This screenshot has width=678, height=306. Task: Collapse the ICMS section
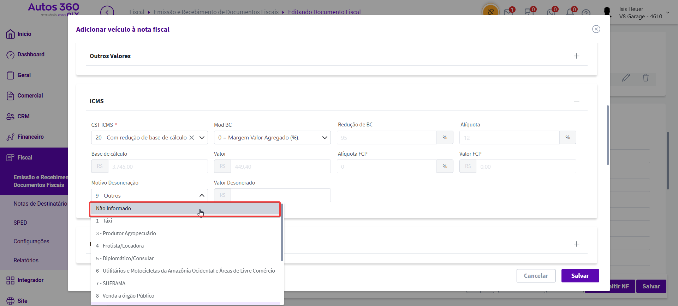click(x=576, y=101)
